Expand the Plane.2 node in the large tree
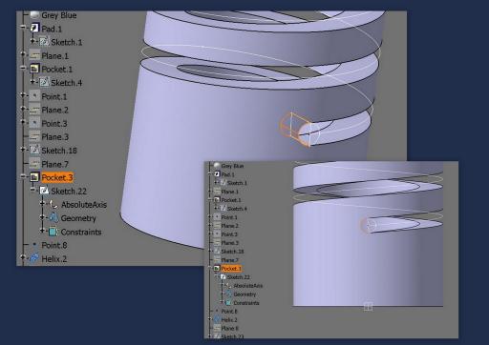Image resolution: width=489 pixels, height=345 pixels. [x=23, y=109]
